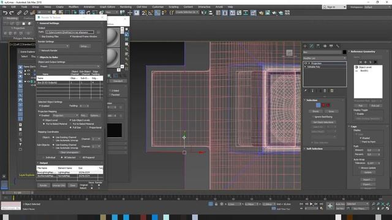Toggle eye icon of Projection modifier

(306, 64)
